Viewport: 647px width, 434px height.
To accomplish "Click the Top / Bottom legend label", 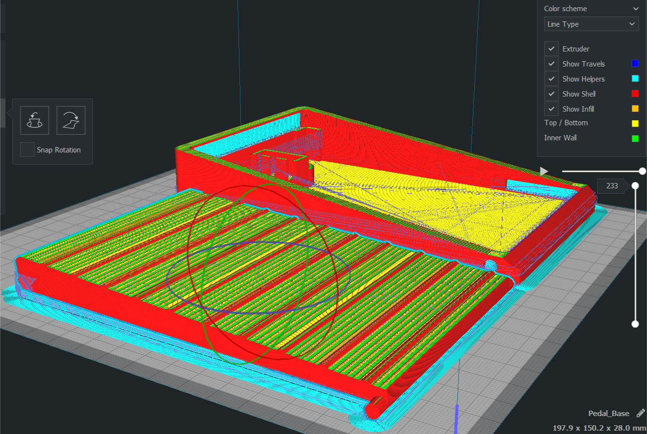I will pos(566,123).
